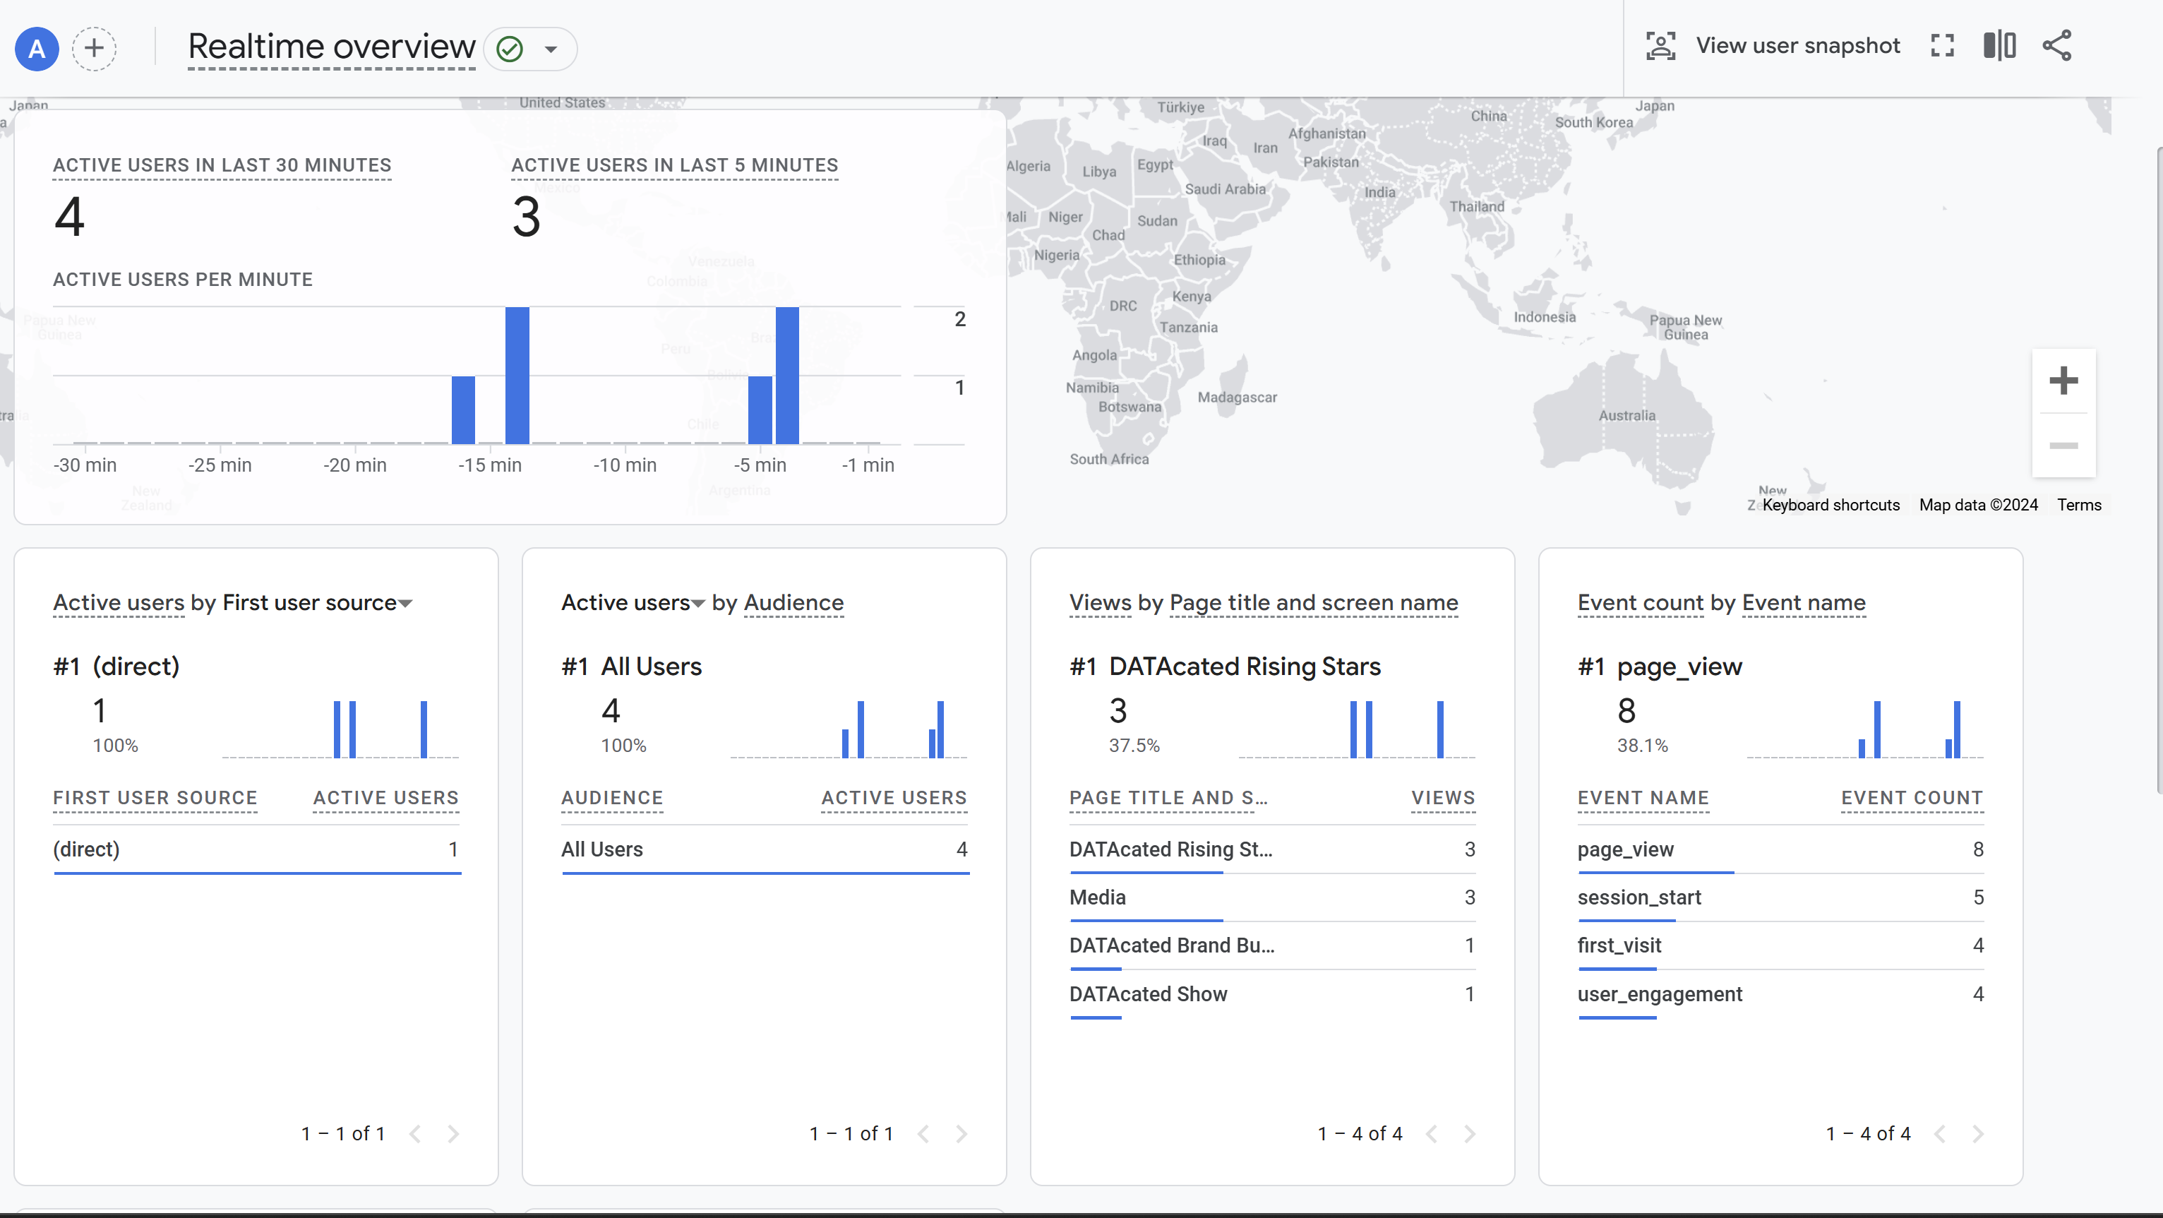
Task: Go to next page of Page title table
Action: 1470,1134
